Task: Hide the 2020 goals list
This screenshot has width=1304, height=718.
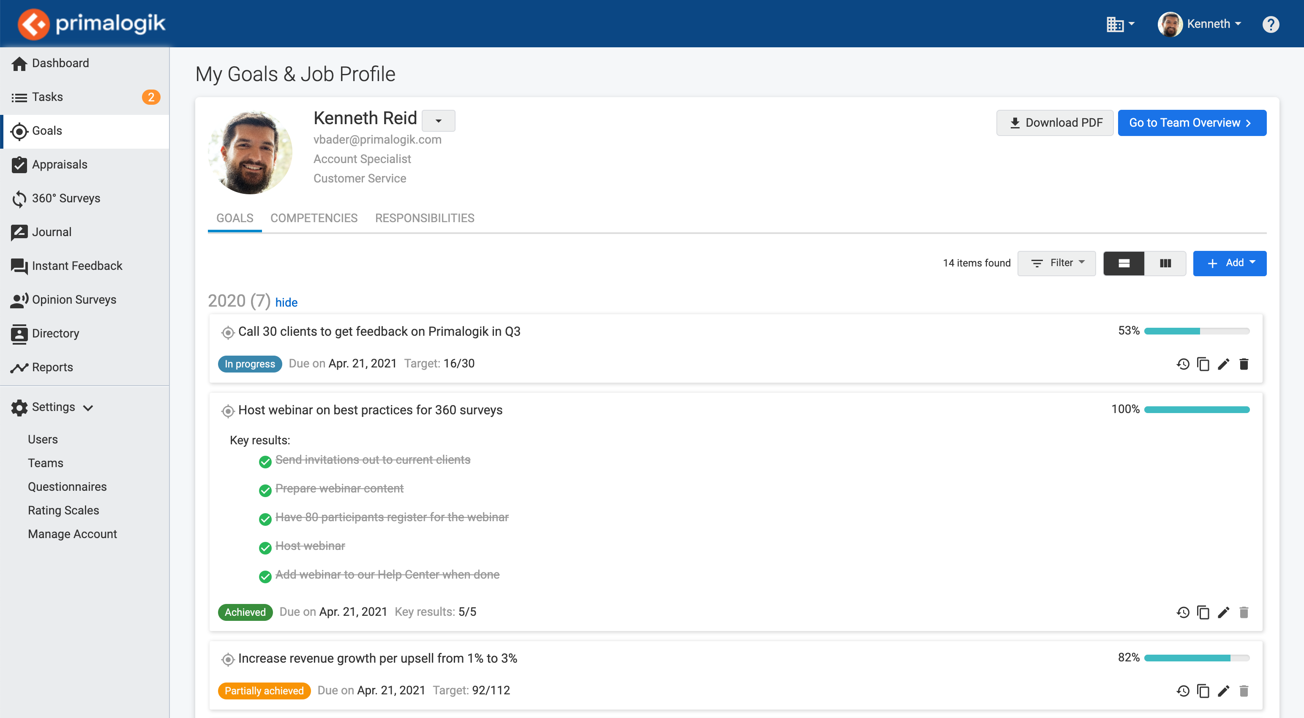Action: pyautogui.click(x=286, y=302)
